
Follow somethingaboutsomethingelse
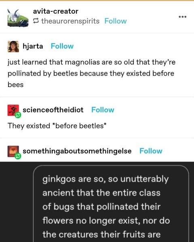151,151
